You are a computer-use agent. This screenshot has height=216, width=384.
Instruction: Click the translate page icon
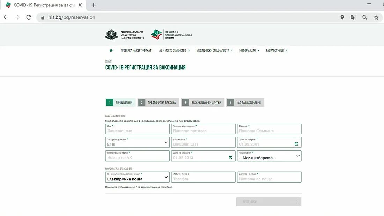pos(353,17)
